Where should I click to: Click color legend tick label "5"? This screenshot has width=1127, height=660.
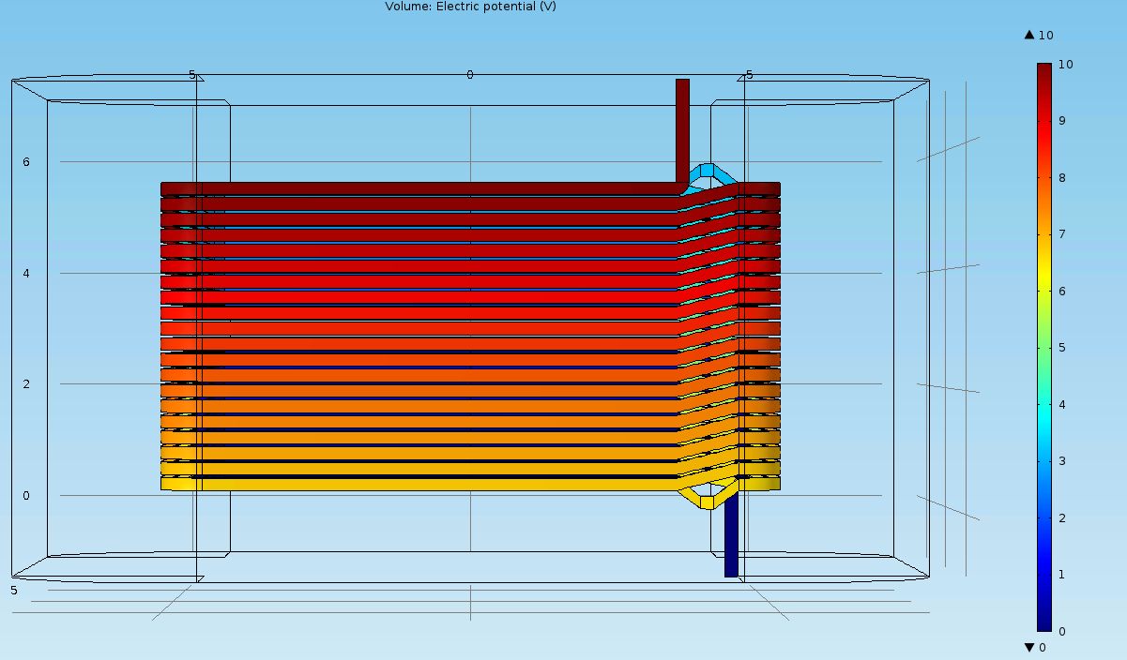pyautogui.click(x=1061, y=348)
